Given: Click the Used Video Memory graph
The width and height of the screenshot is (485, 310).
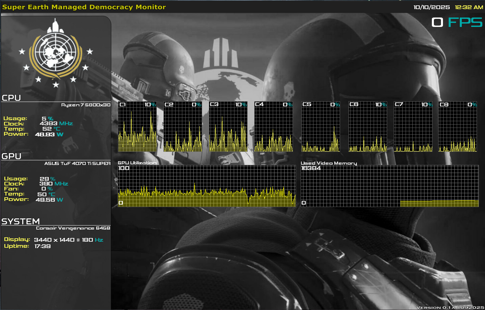Looking at the screenshot, I should tap(389, 186).
